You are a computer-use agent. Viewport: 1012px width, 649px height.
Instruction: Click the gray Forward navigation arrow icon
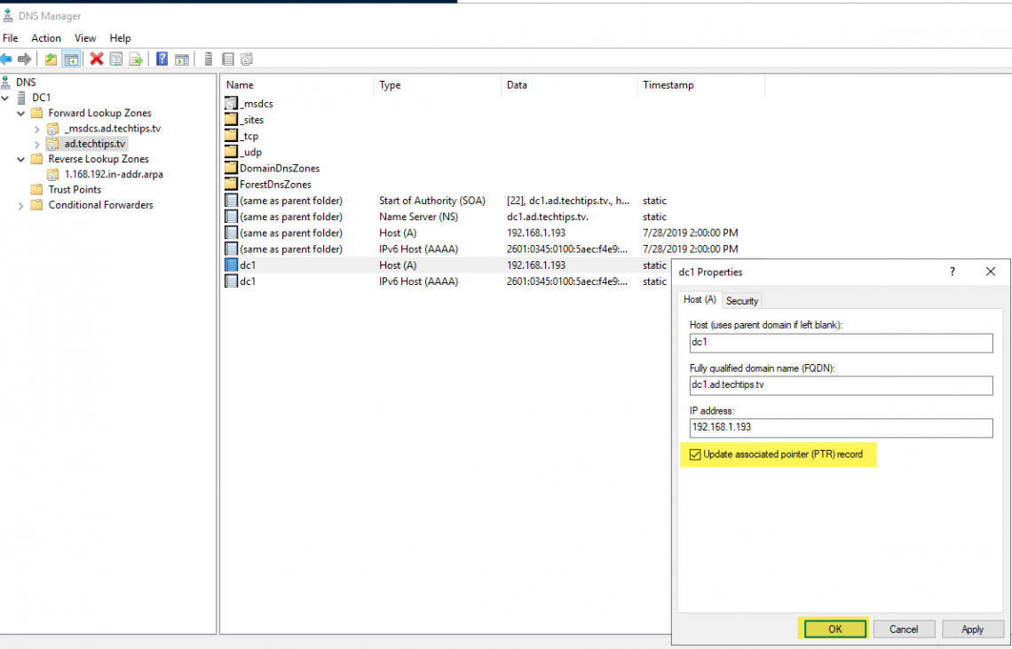click(x=24, y=59)
